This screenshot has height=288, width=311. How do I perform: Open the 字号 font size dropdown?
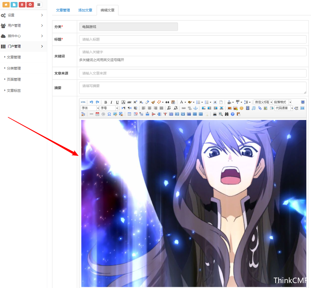click(x=109, y=108)
